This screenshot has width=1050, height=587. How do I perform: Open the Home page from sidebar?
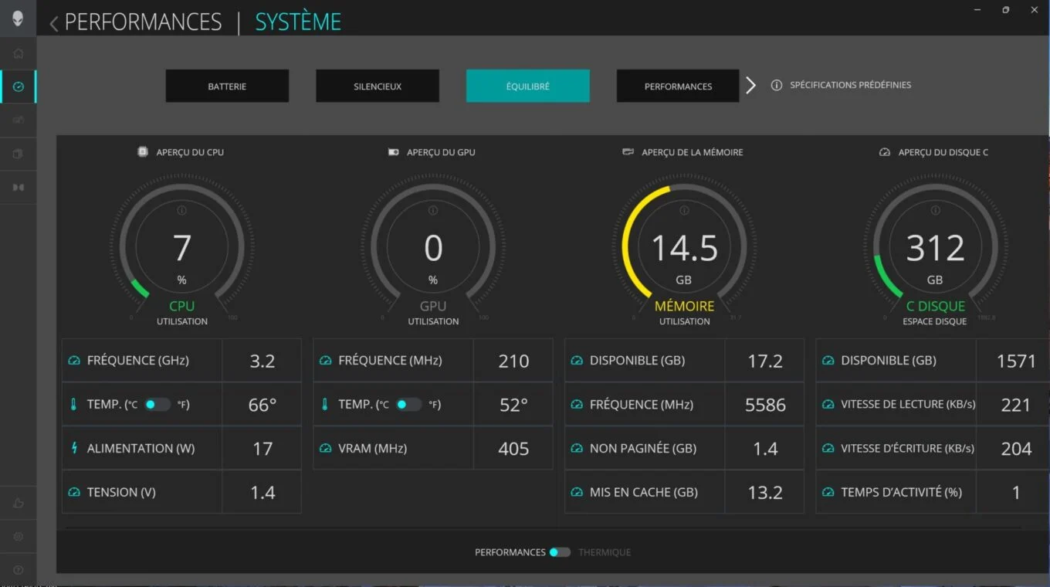(x=18, y=54)
